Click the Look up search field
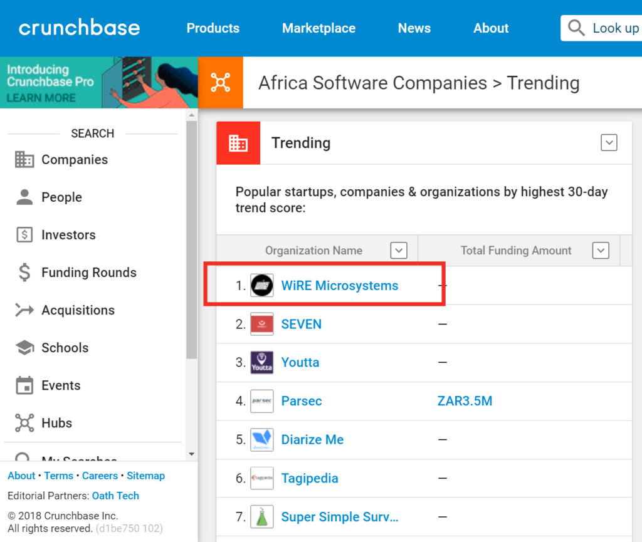 [x=601, y=28]
